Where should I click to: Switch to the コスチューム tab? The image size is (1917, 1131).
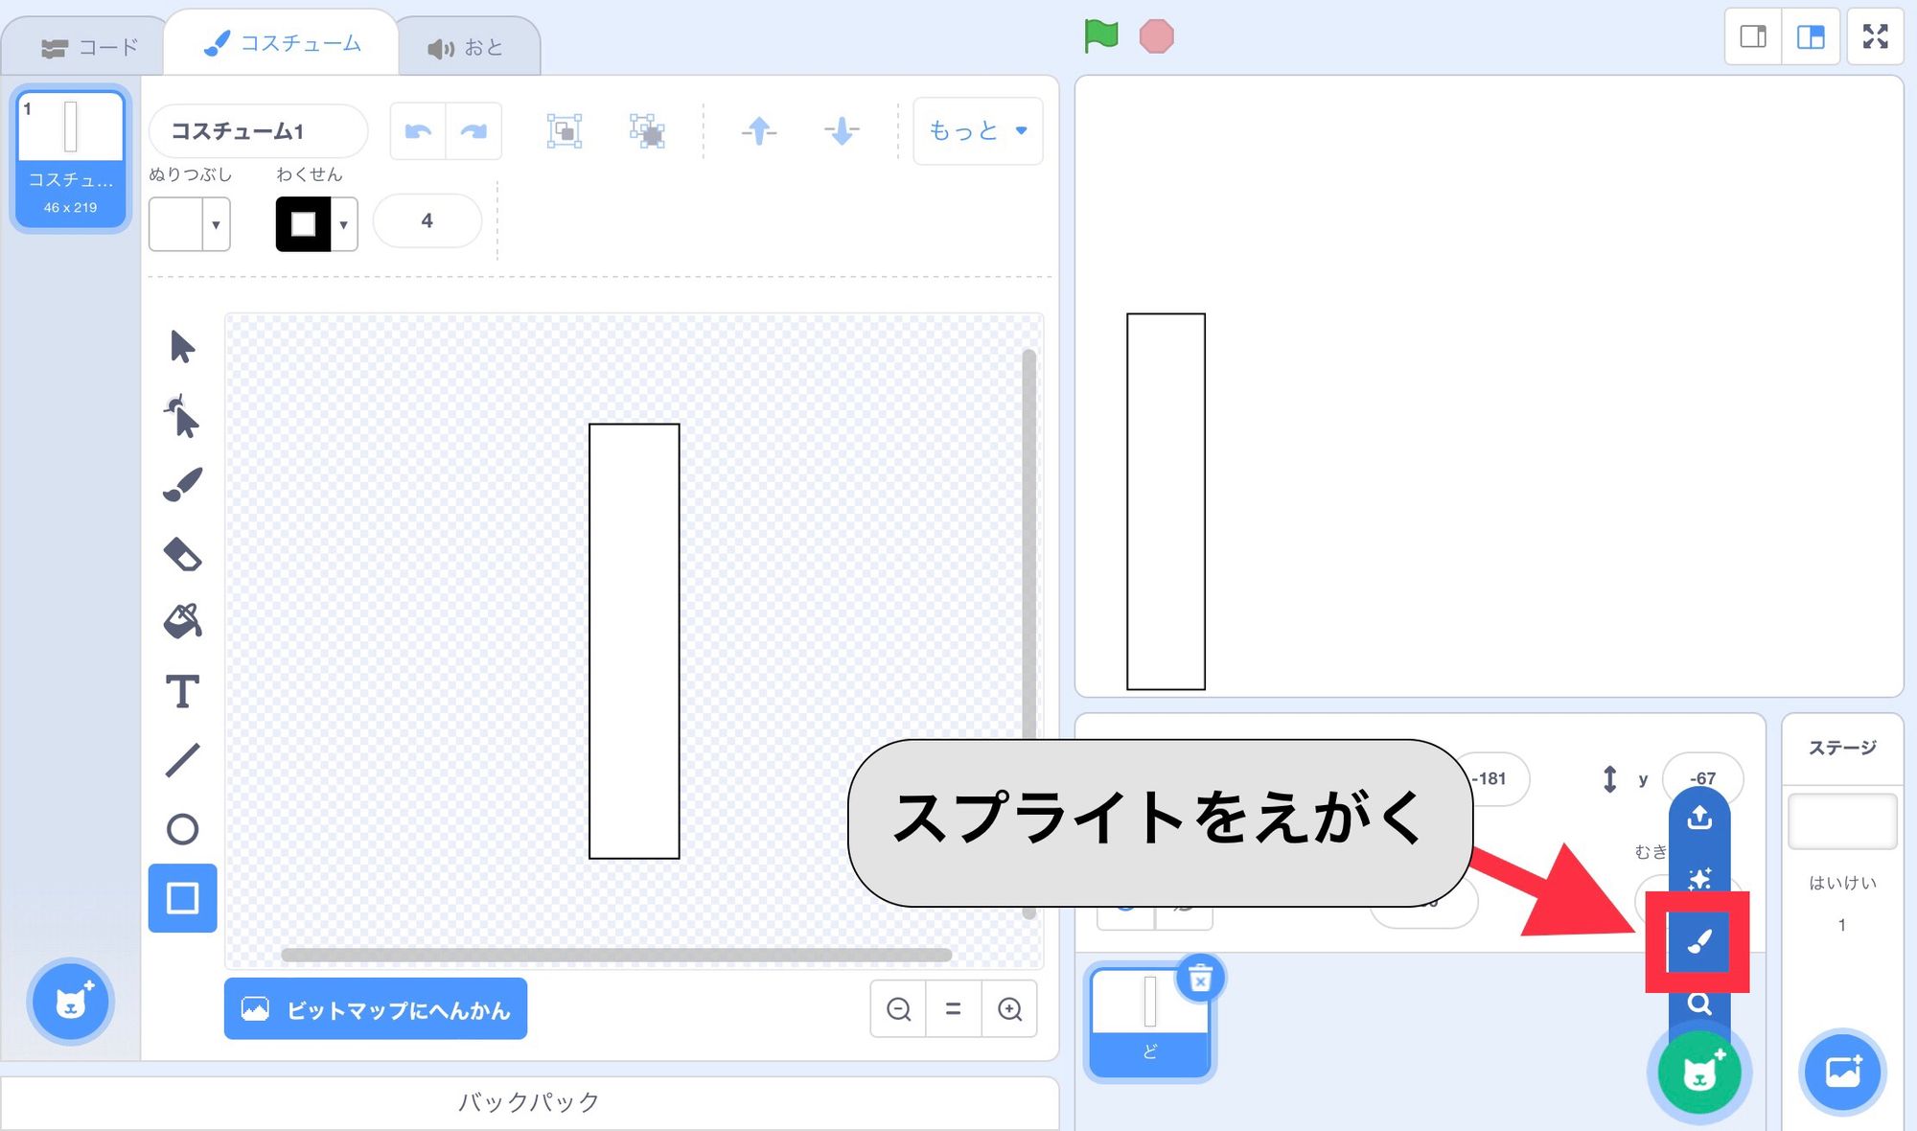[x=282, y=43]
